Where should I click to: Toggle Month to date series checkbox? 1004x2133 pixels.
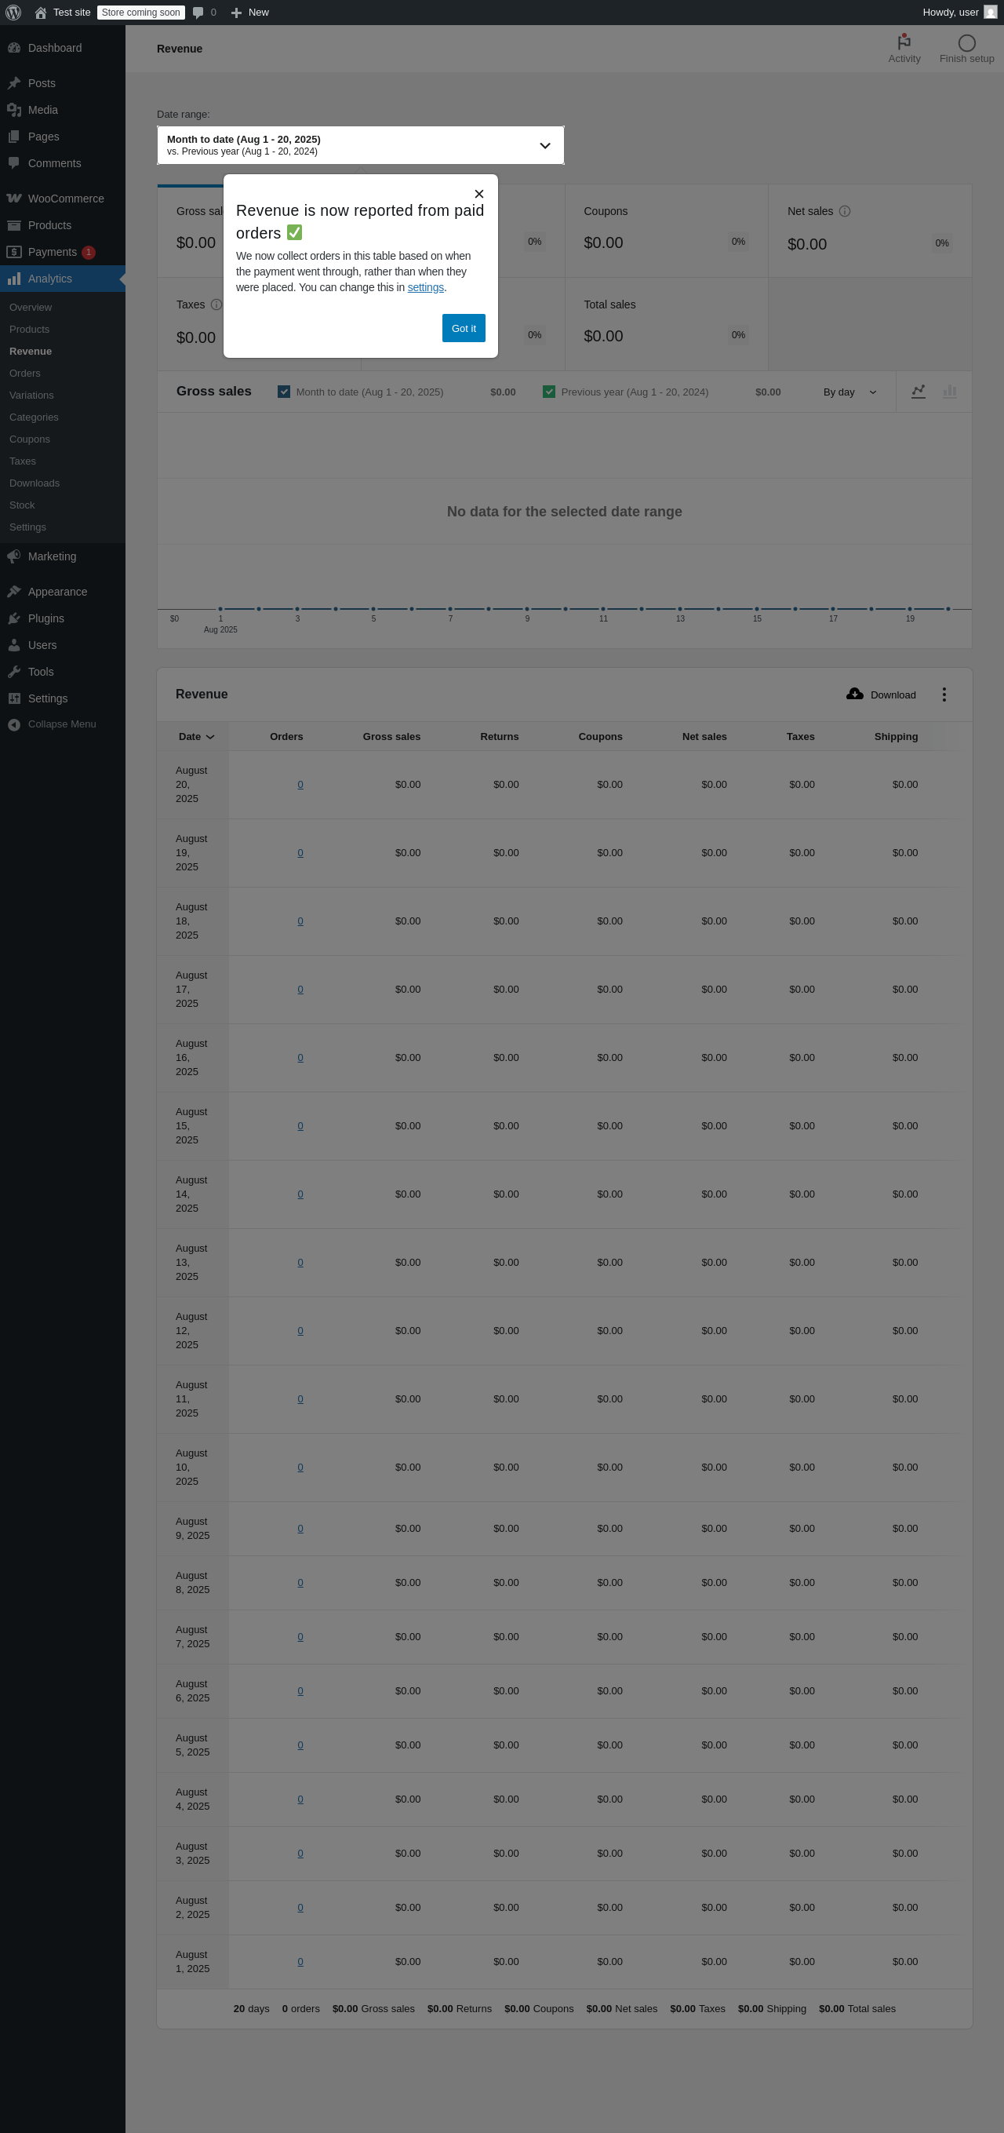pyautogui.click(x=284, y=392)
